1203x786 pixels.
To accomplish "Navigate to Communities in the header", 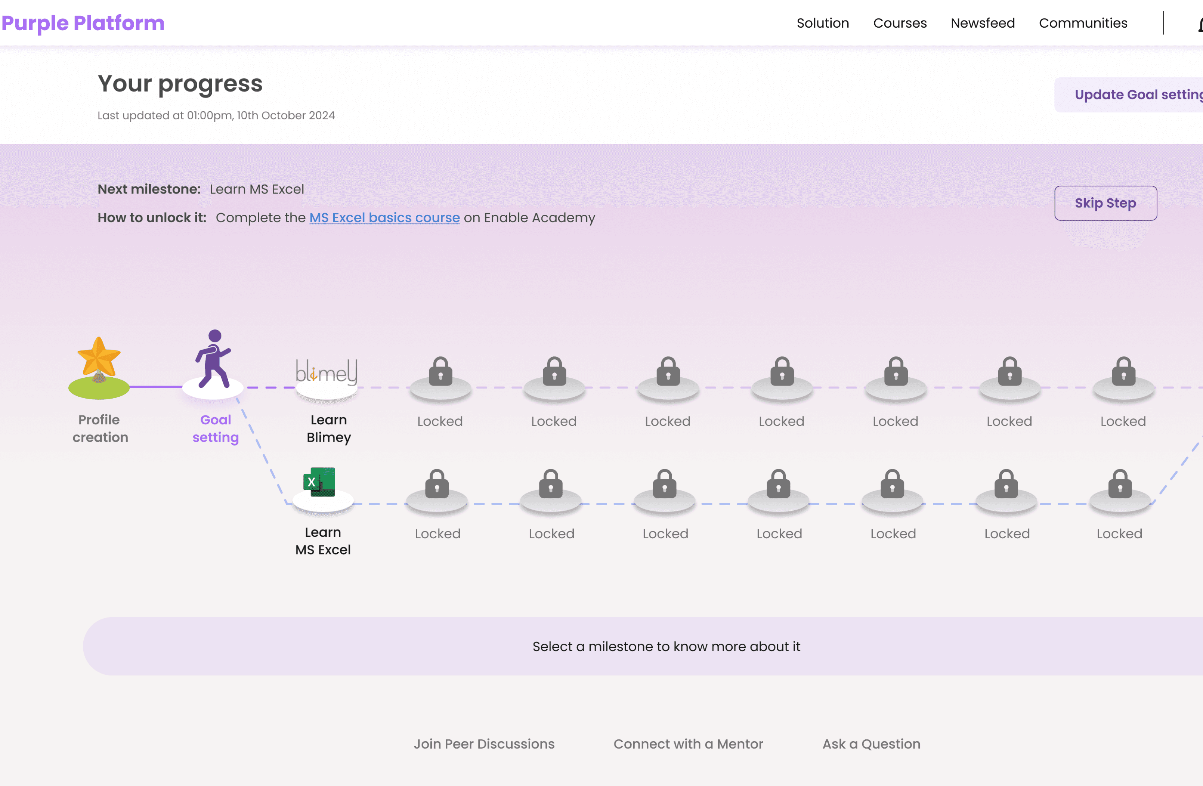I will click(x=1083, y=23).
